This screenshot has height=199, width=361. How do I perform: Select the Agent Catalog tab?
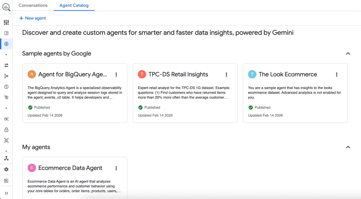[x=74, y=5]
